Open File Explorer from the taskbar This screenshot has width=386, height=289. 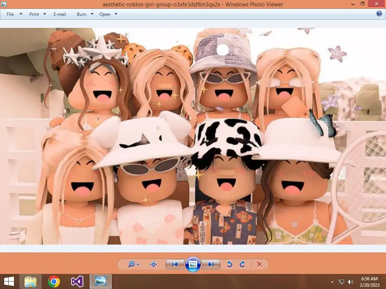point(30,281)
